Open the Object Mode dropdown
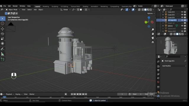189x106 pixels. point(13,10)
